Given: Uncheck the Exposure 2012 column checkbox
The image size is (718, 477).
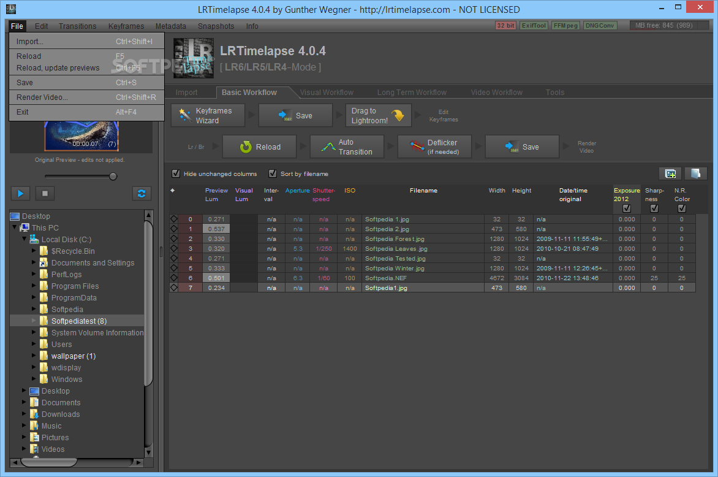Looking at the screenshot, I should coord(627,208).
